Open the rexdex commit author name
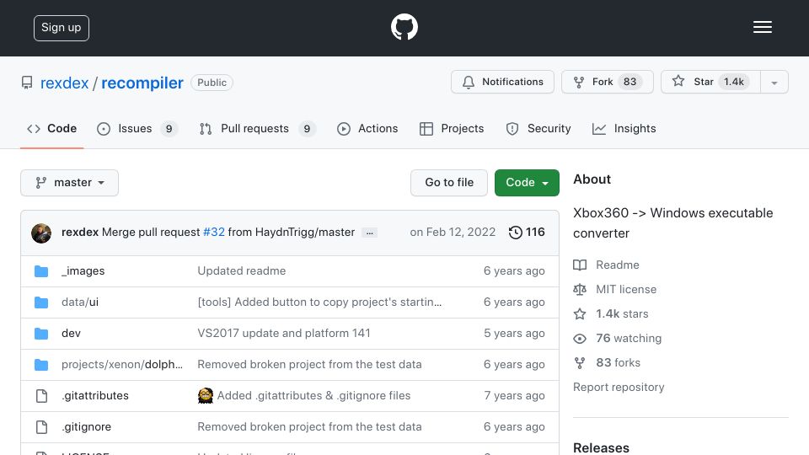 tap(80, 233)
